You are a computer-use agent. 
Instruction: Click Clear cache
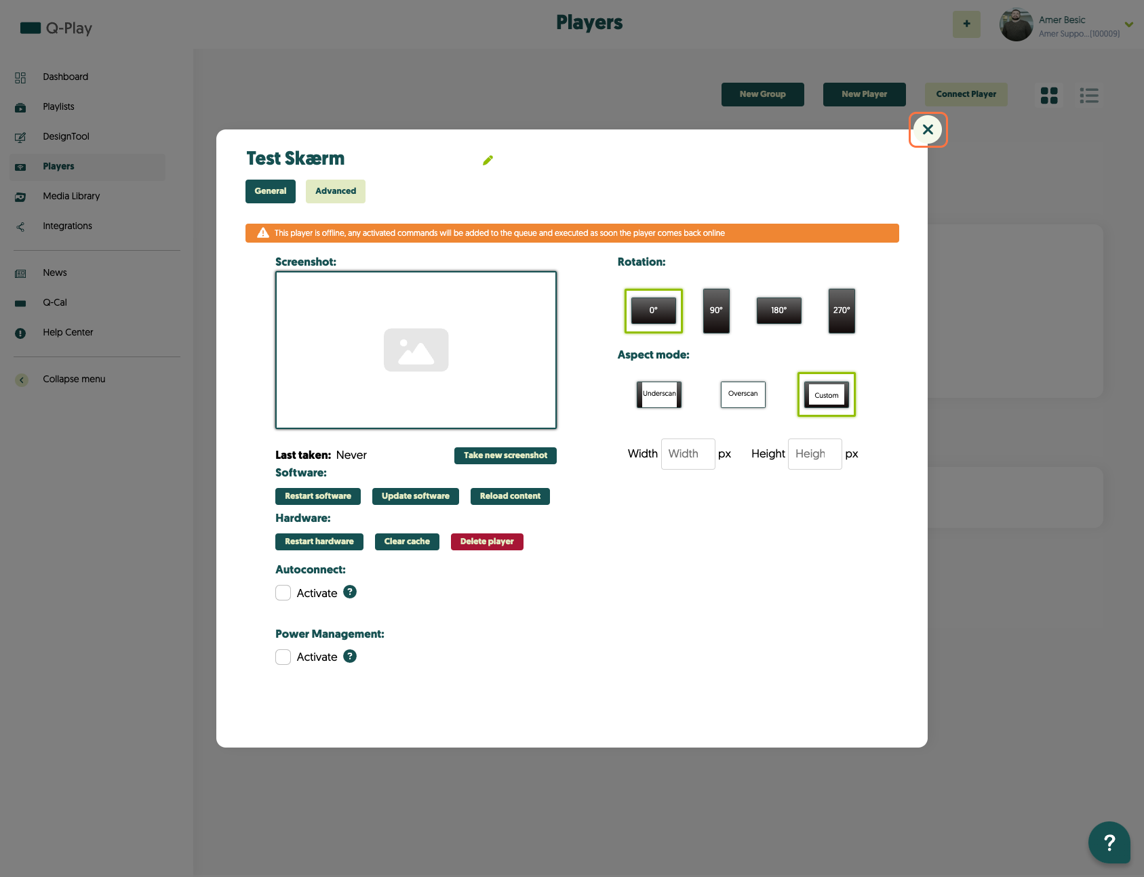pos(407,542)
